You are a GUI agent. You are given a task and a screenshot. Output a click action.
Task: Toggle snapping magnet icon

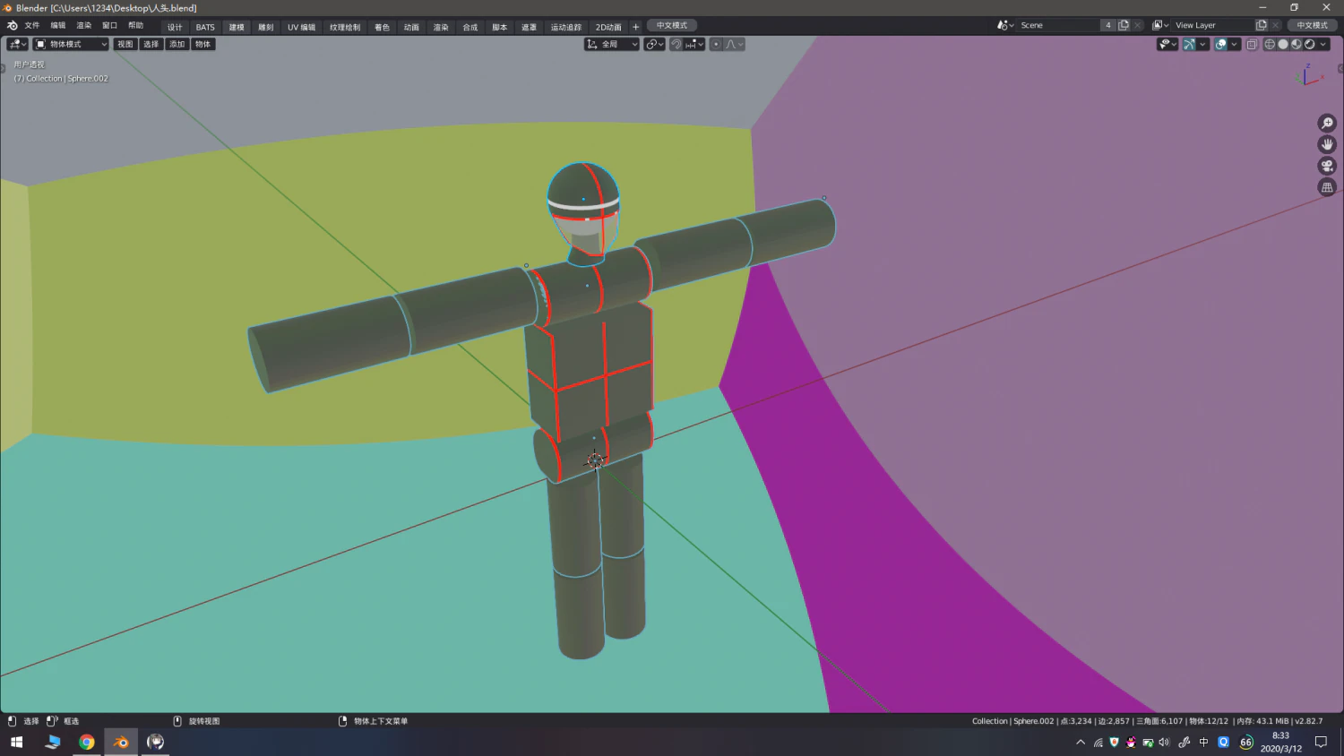coord(676,44)
